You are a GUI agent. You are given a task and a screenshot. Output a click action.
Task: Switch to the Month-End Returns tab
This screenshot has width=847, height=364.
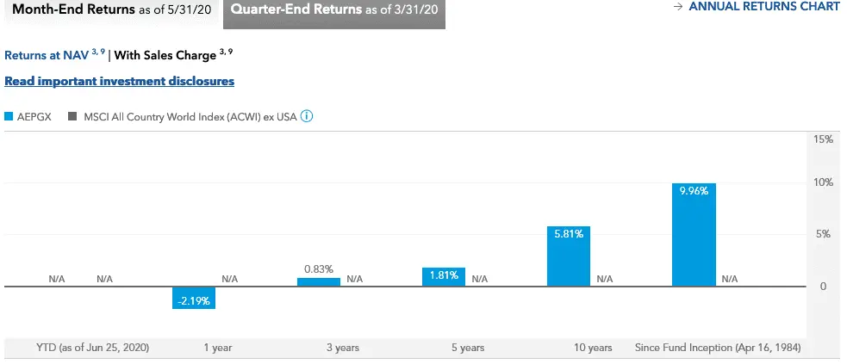click(x=109, y=9)
